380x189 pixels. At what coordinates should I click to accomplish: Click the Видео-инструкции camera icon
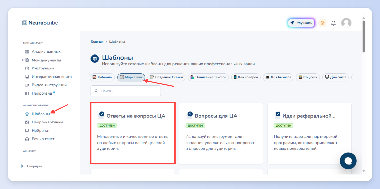pyautogui.click(x=27, y=85)
